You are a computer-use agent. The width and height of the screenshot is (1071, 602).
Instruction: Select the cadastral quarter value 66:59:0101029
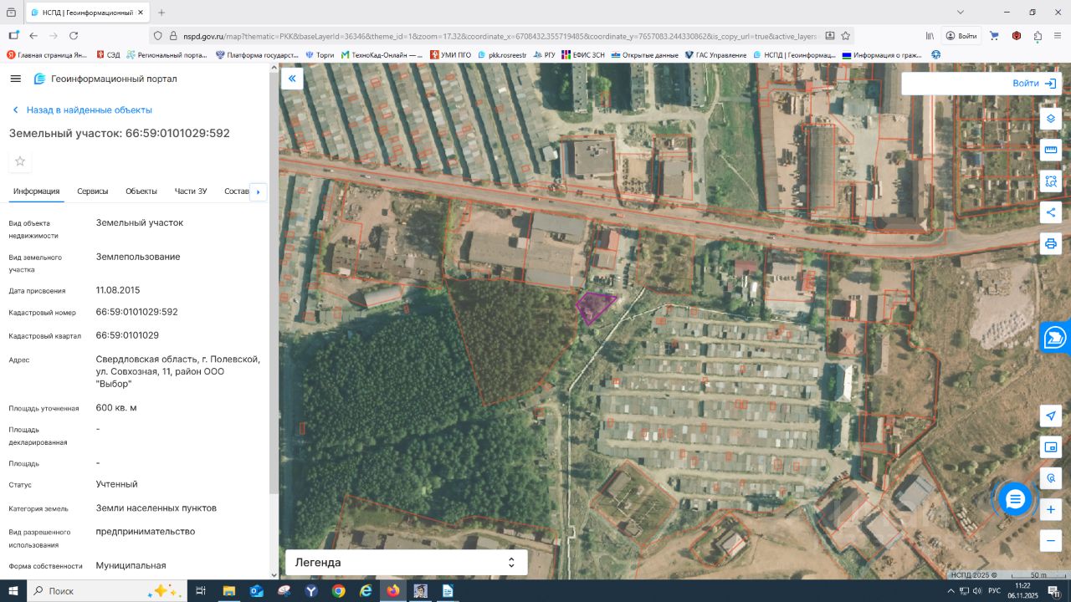point(127,335)
